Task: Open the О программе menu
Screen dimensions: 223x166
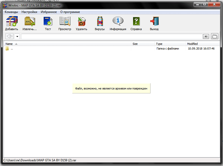Action: tap(70, 12)
